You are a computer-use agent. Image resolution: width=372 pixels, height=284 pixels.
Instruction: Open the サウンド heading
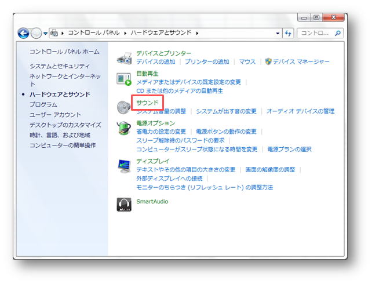[x=147, y=103]
